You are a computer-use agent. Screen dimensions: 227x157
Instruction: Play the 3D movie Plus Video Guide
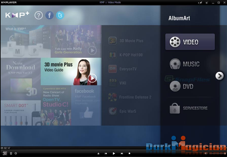[x=92, y=78]
